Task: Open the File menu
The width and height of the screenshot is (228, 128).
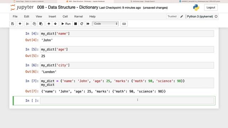Action: 15,17
